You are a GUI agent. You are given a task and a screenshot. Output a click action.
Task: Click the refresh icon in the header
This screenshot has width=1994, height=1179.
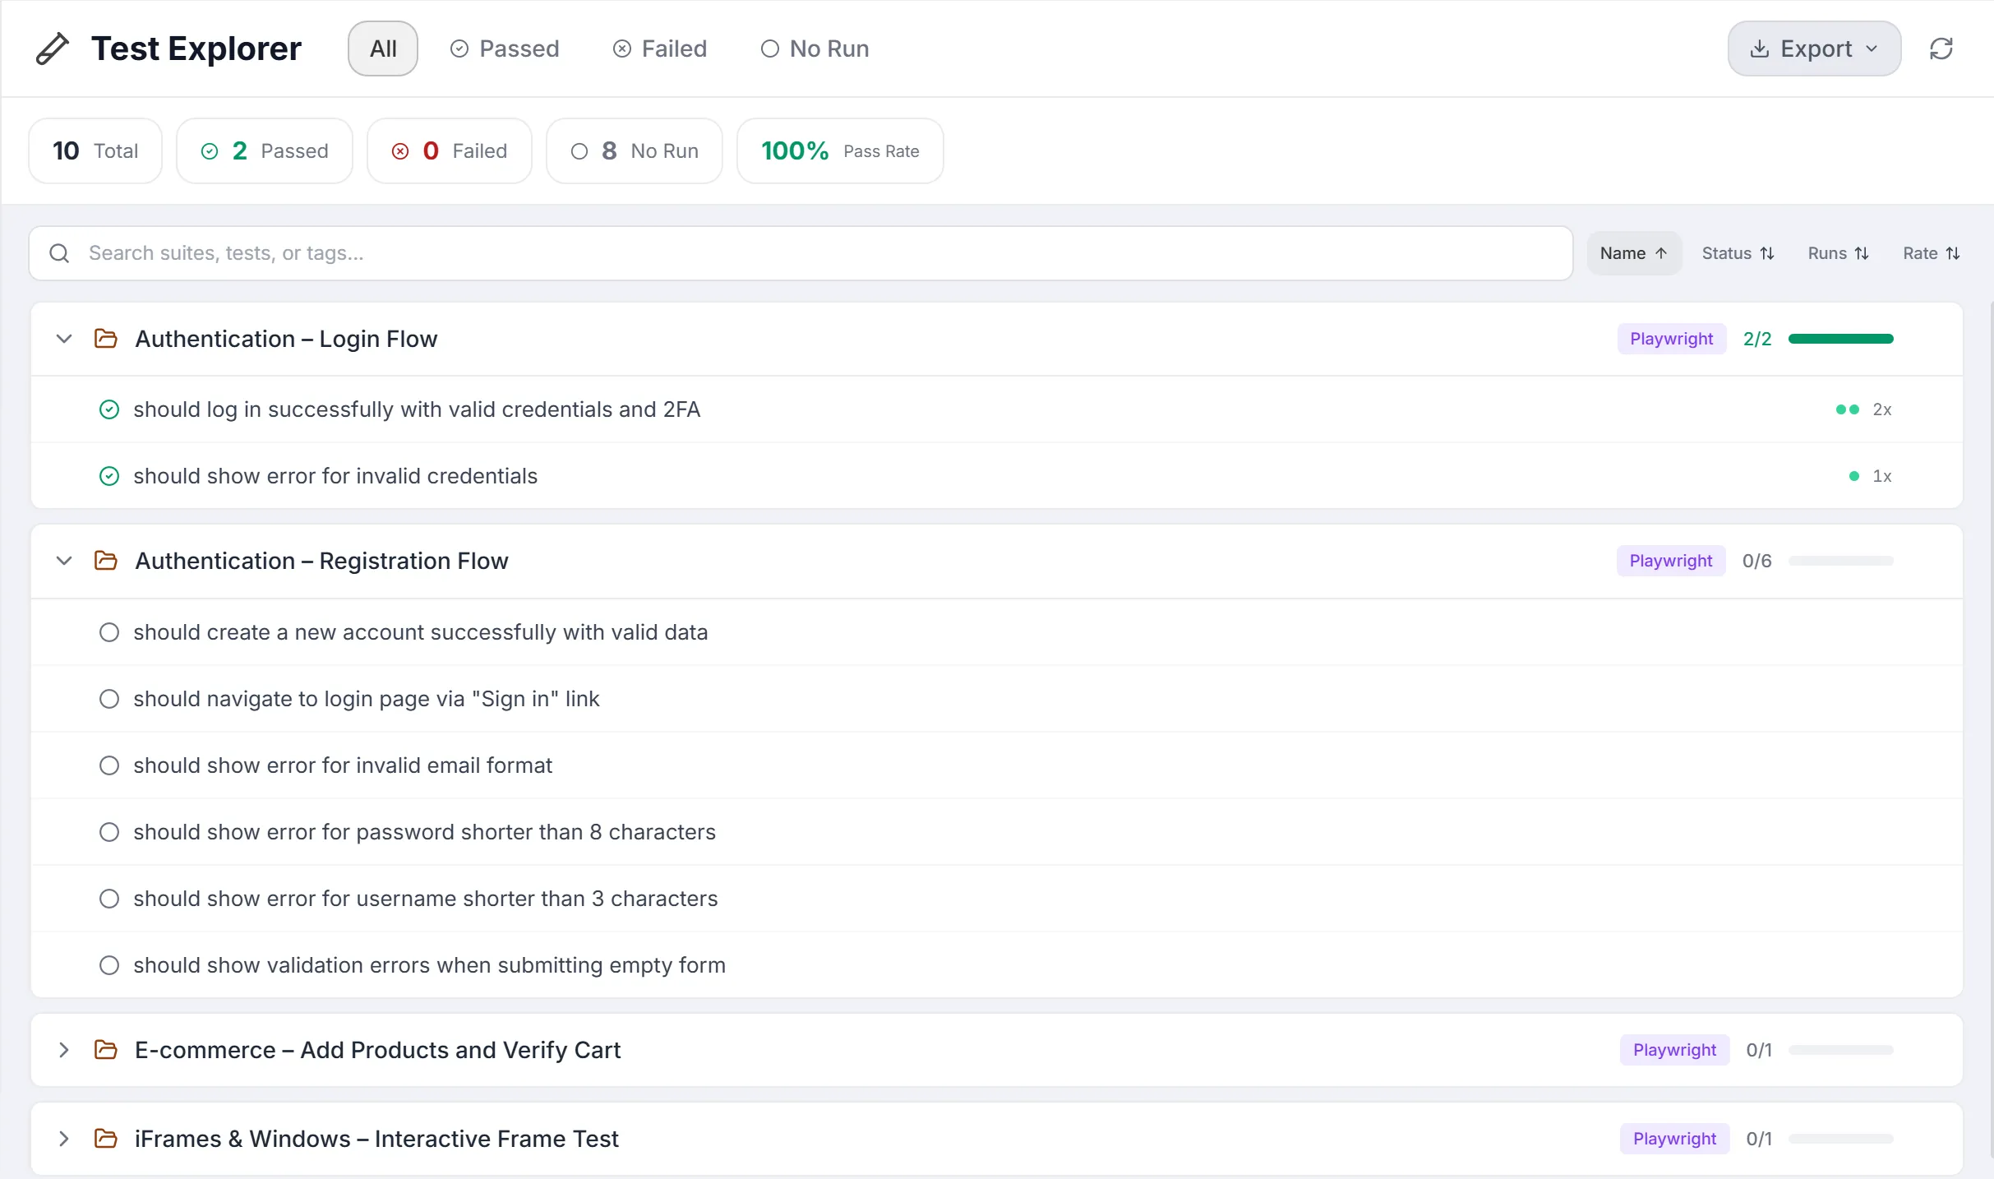click(1941, 49)
